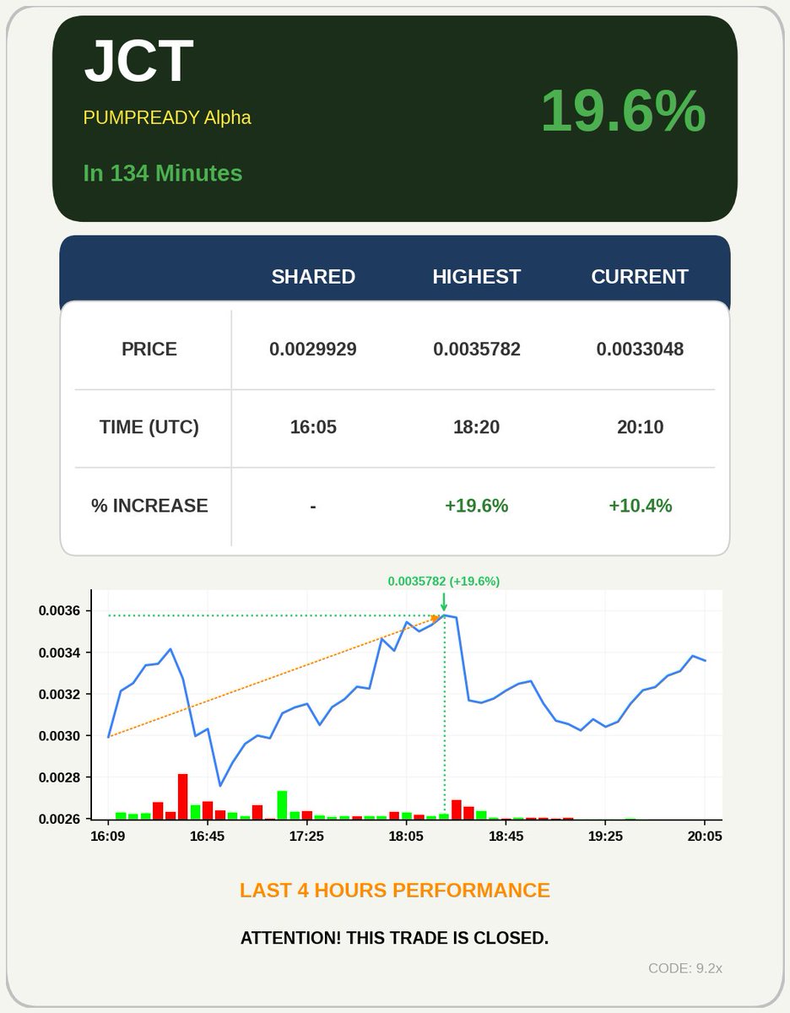Click x-axis label 18:45

click(x=506, y=837)
